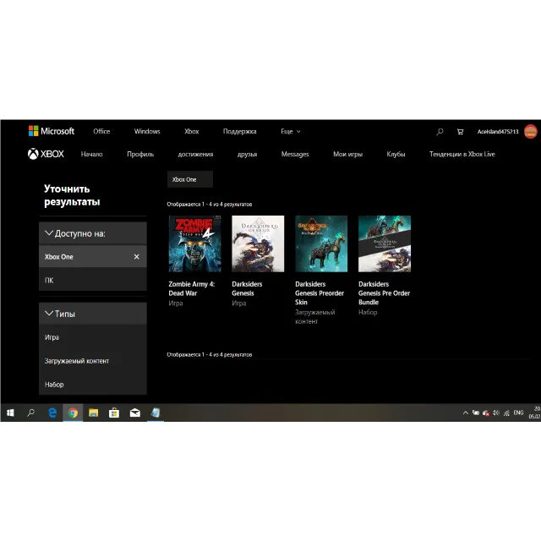Open the Windows menu item
Viewport: 541px width, 541px height.
[x=147, y=132]
